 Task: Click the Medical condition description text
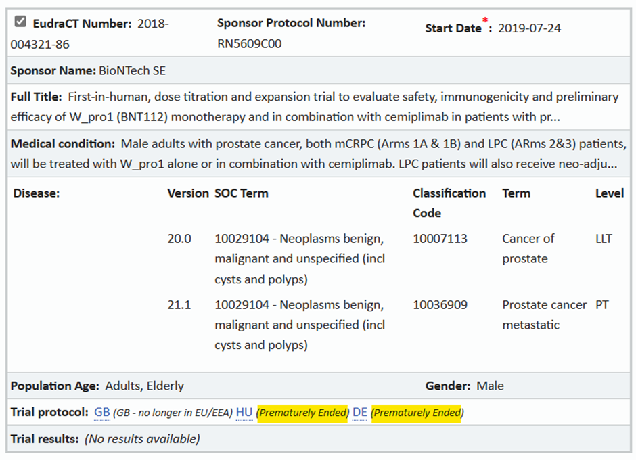(x=372, y=154)
